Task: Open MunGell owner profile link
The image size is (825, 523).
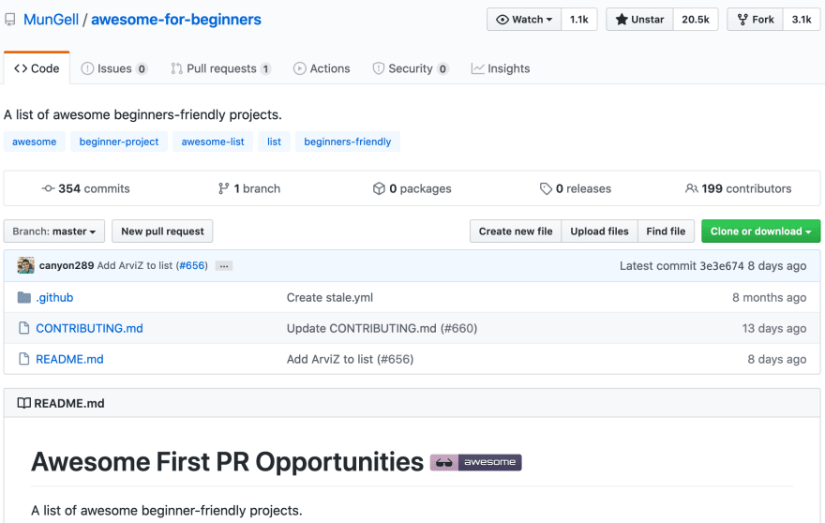Action: 51,20
